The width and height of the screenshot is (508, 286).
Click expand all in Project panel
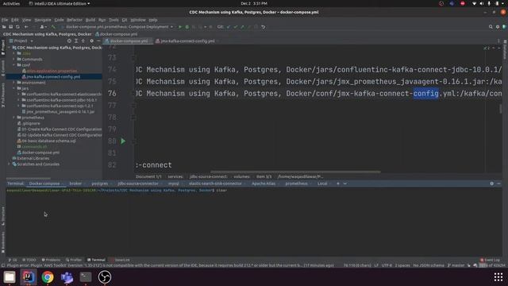coord(76,41)
